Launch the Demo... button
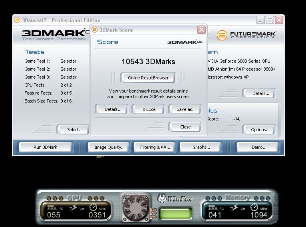The height and width of the screenshot is (227, 306). [258, 147]
